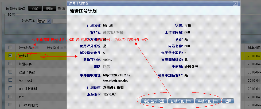Select the 欧冠半决赛 plan row
This screenshot has height=109, width=261.
[x=27, y=72]
